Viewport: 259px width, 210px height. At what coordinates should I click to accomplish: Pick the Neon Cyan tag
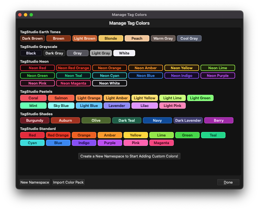pos(110,75)
